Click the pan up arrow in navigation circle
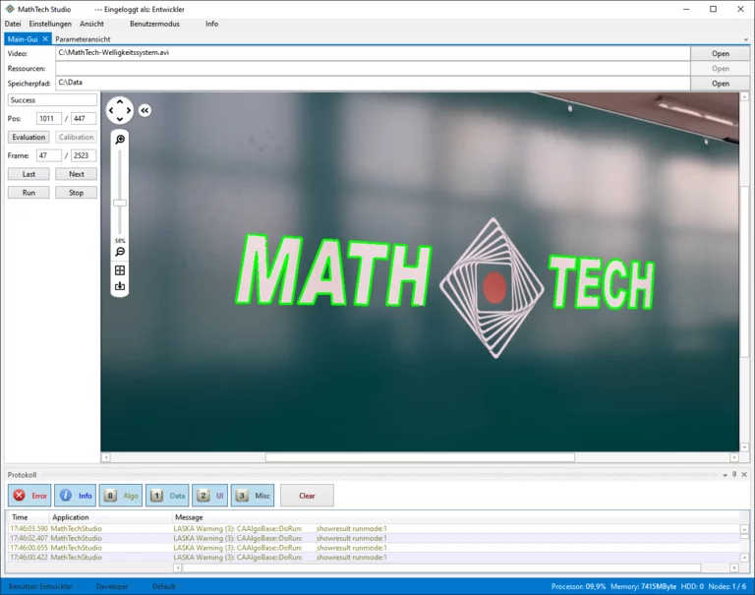The width and height of the screenshot is (755, 595). [120, 101]
